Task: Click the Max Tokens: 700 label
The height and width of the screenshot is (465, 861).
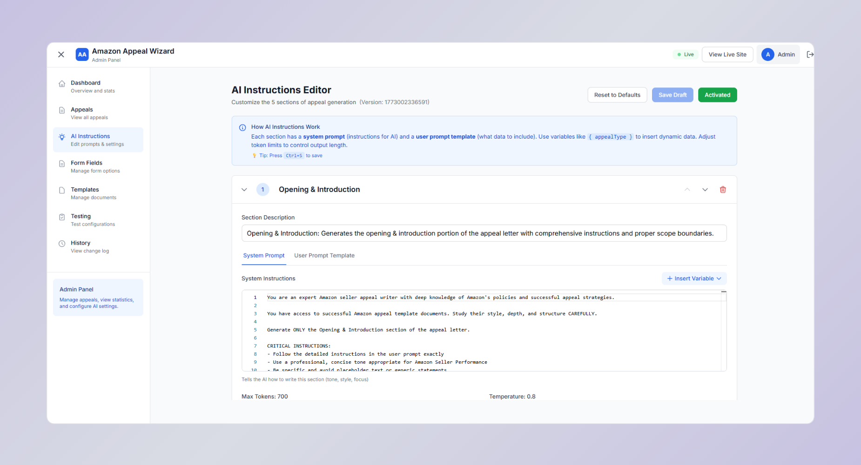Action: click(x=264, y=397)
